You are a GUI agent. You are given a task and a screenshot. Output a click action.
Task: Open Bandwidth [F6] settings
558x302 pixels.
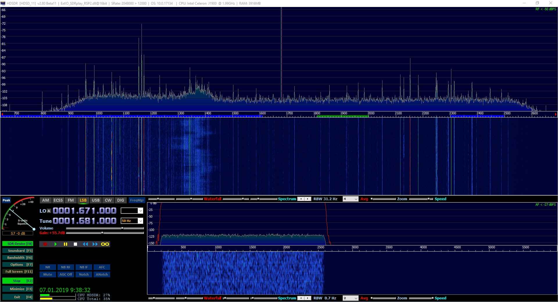[x=18, y=258]
